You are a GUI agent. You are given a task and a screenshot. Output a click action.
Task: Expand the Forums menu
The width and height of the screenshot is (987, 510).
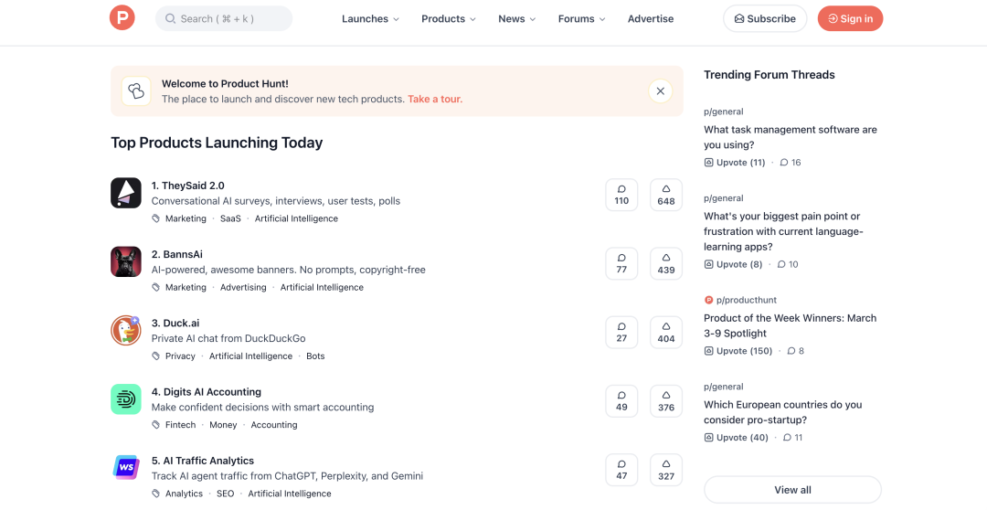click(x=581, y=19)
